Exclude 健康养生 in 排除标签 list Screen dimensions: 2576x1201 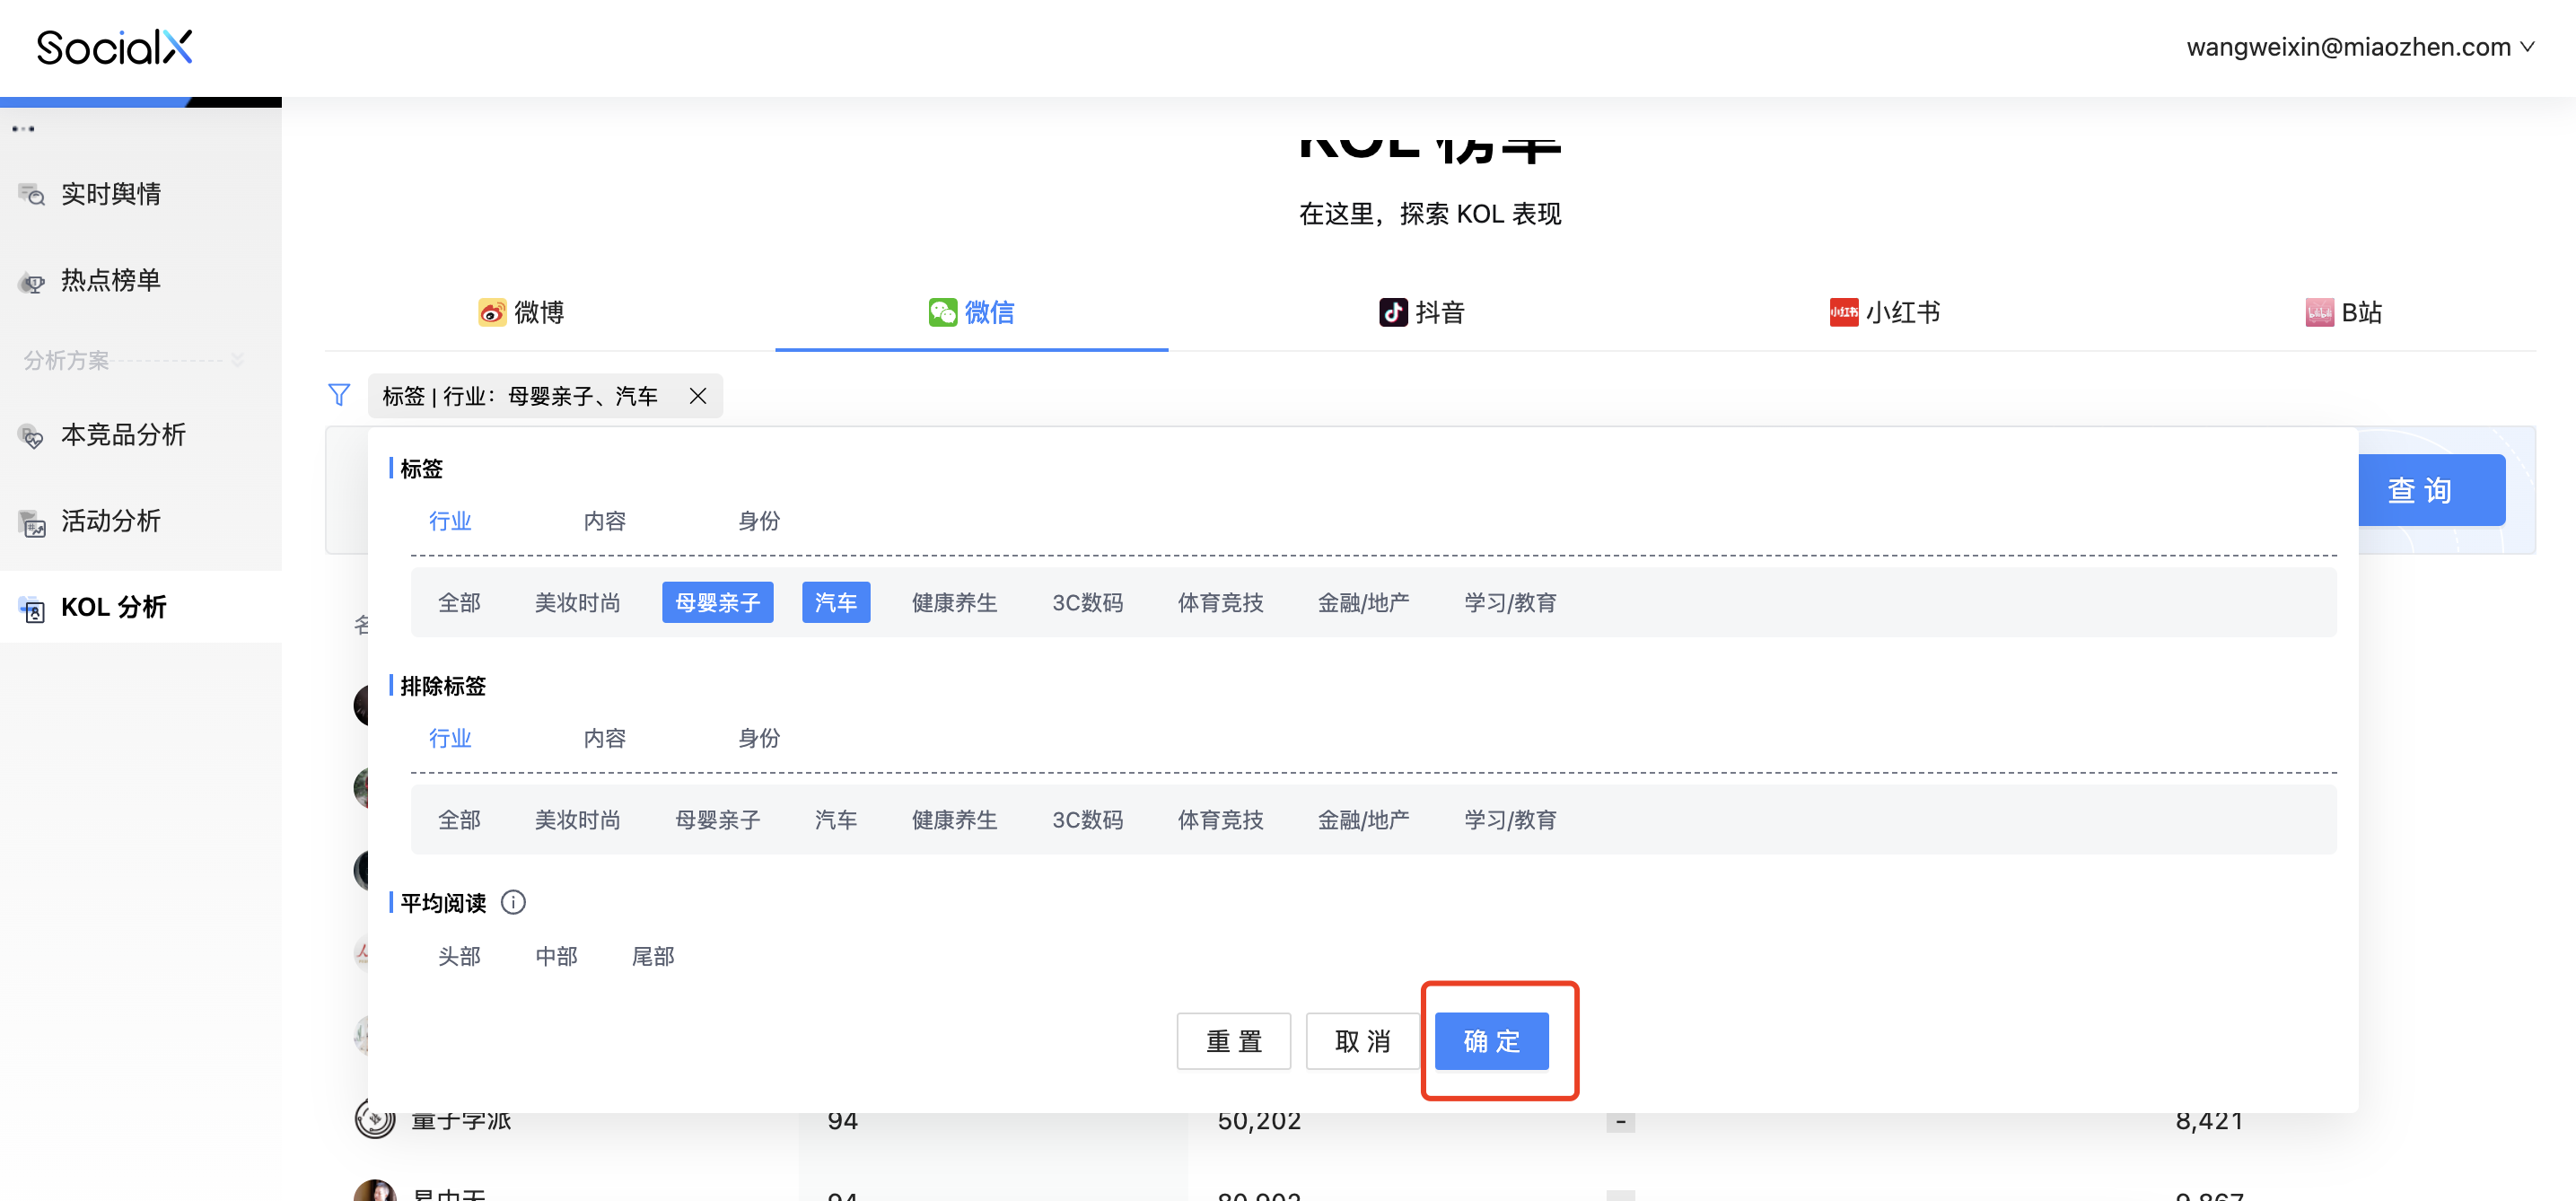click(x=955, y=821)
